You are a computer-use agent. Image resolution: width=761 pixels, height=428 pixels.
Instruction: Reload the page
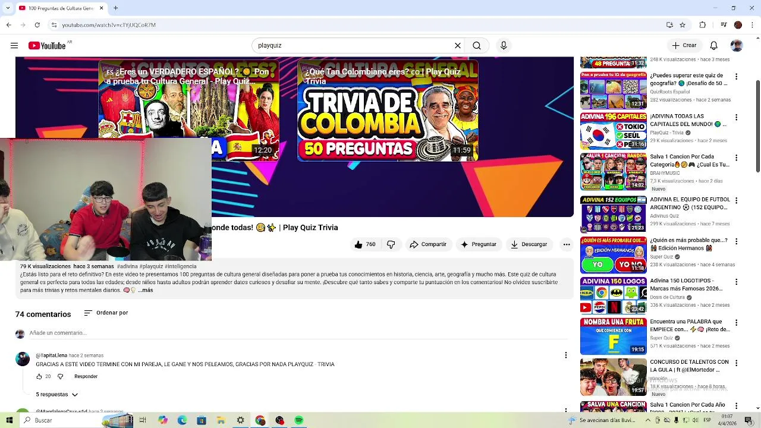[x=37, y=25]
